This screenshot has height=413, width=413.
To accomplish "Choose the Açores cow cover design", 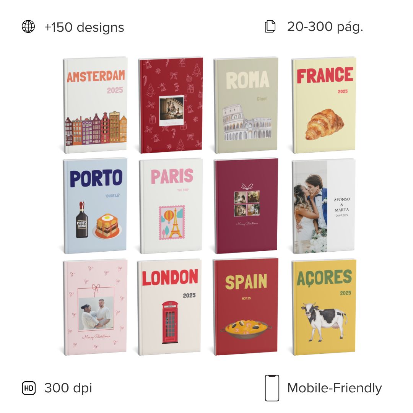I will pos(324,307).
